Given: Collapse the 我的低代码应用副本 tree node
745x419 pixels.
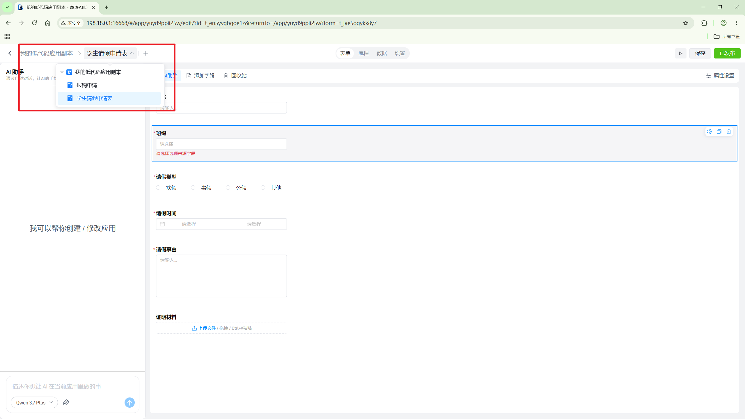Looking at the screenshot, I should pos(62,72).
